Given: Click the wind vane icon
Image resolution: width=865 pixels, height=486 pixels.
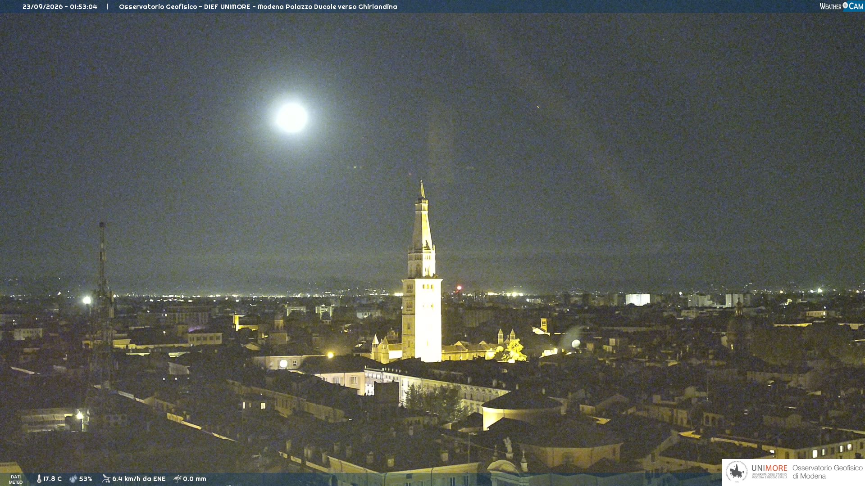Looking at the screenshot, I should tap(106, 479).
